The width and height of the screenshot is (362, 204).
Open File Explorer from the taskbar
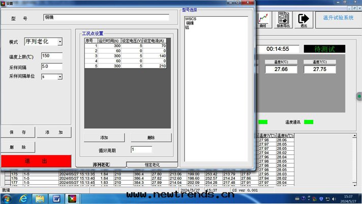40,198
